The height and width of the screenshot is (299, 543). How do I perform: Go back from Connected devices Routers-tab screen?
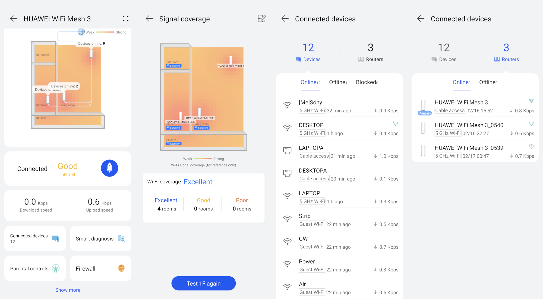pyautogui.click(x=421, y=19)
